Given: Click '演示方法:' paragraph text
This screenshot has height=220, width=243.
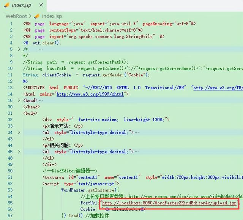Looking at the screenshot, I should [x=60, y=126].
